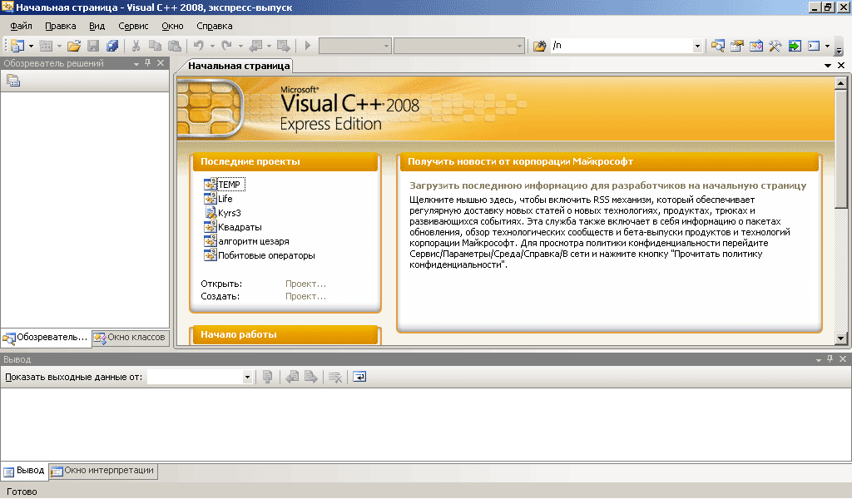Open the Undo history dropdown arrow

click(212, 46)
